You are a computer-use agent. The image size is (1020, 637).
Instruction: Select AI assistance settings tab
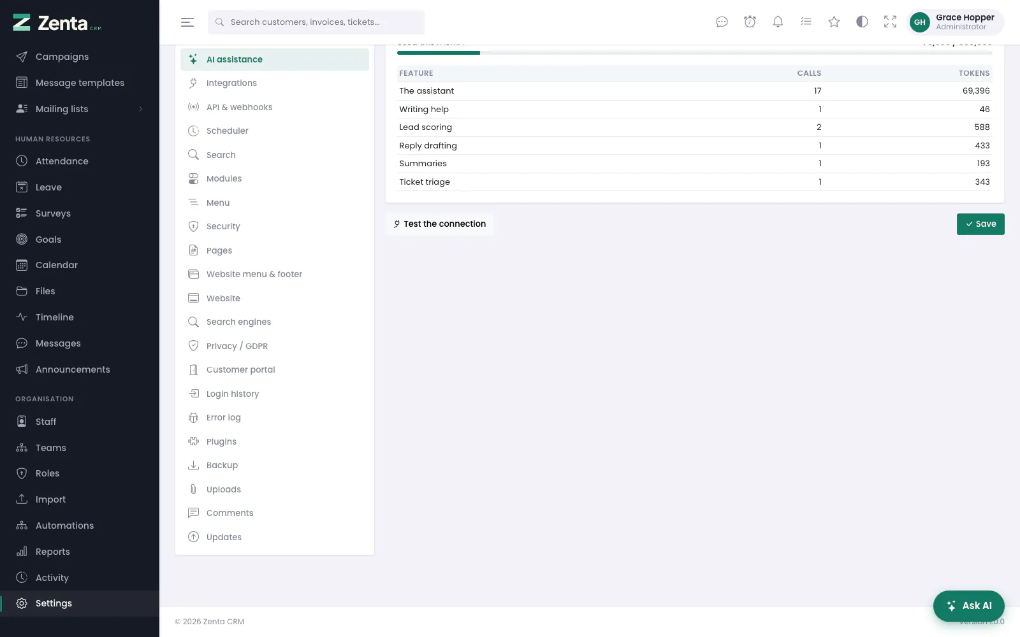[x=275, y=59]
